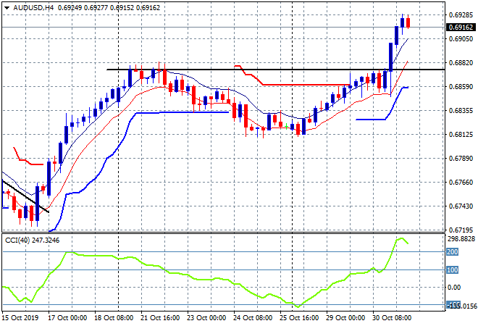The width and height of the screenshot is (478, 326).
Task: Click the 24 Oct 08:00 time label
Action: tap(253, 318)
